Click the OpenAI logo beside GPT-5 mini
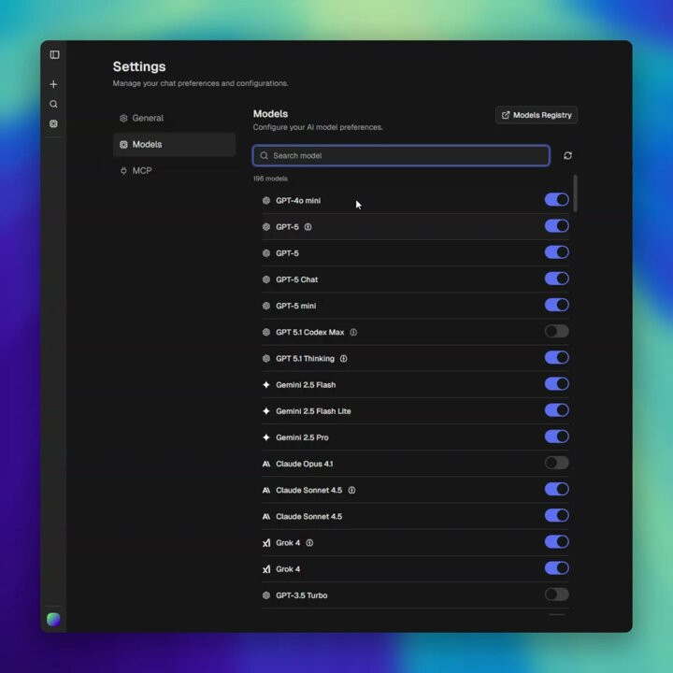This screenshot has width=673, height=673. click(x=266, y=306)
